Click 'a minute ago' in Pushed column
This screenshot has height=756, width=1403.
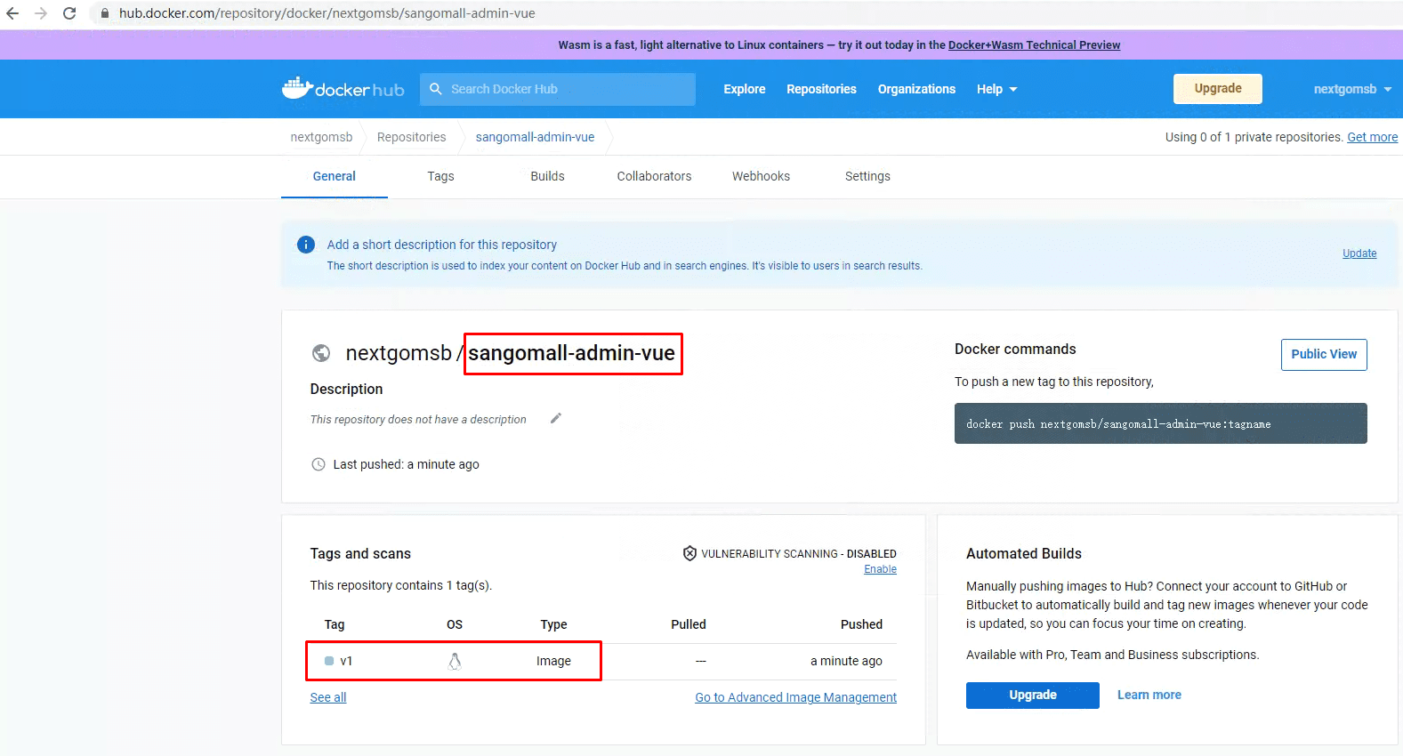point(846,661)
